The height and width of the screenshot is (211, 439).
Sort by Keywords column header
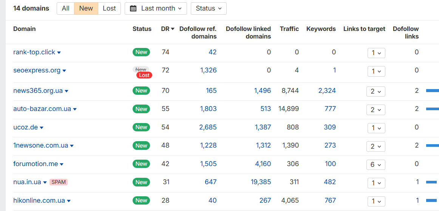pos(321,29)
